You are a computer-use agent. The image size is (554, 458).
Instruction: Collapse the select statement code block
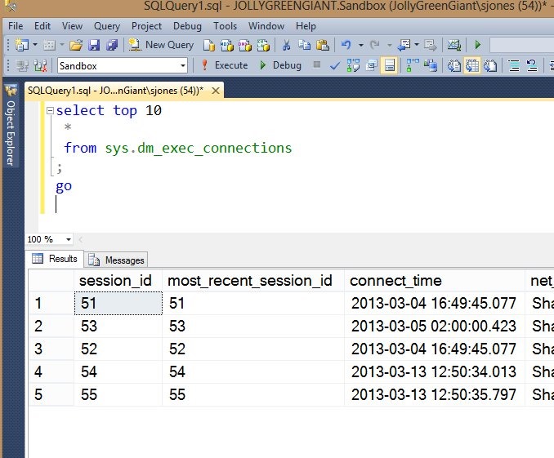pos(51,110)
